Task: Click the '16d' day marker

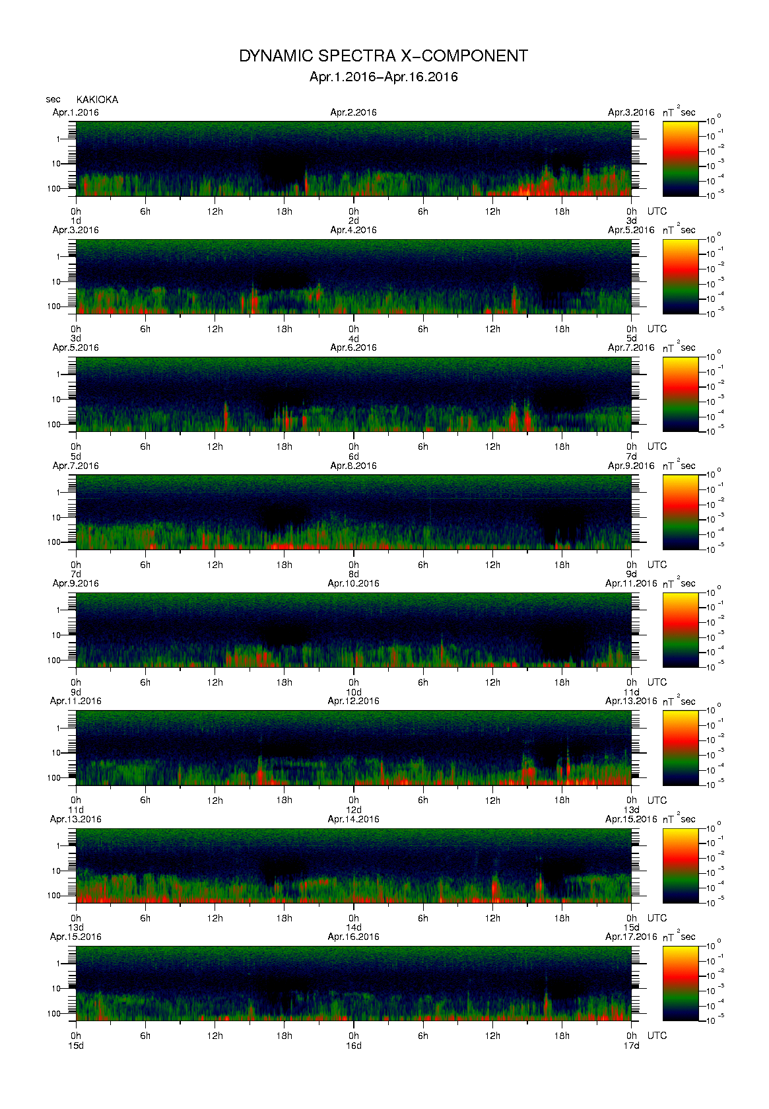Action: (354, 1046)
